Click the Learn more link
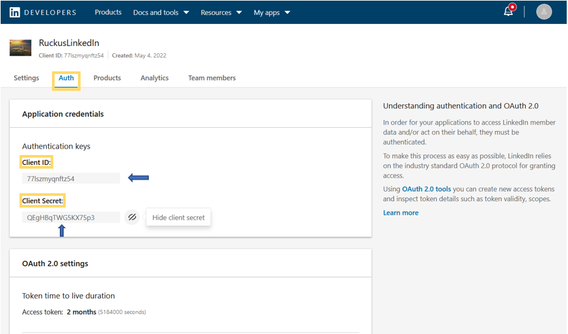568x334 pixels. pyautogui.click(x=400, y=213)
